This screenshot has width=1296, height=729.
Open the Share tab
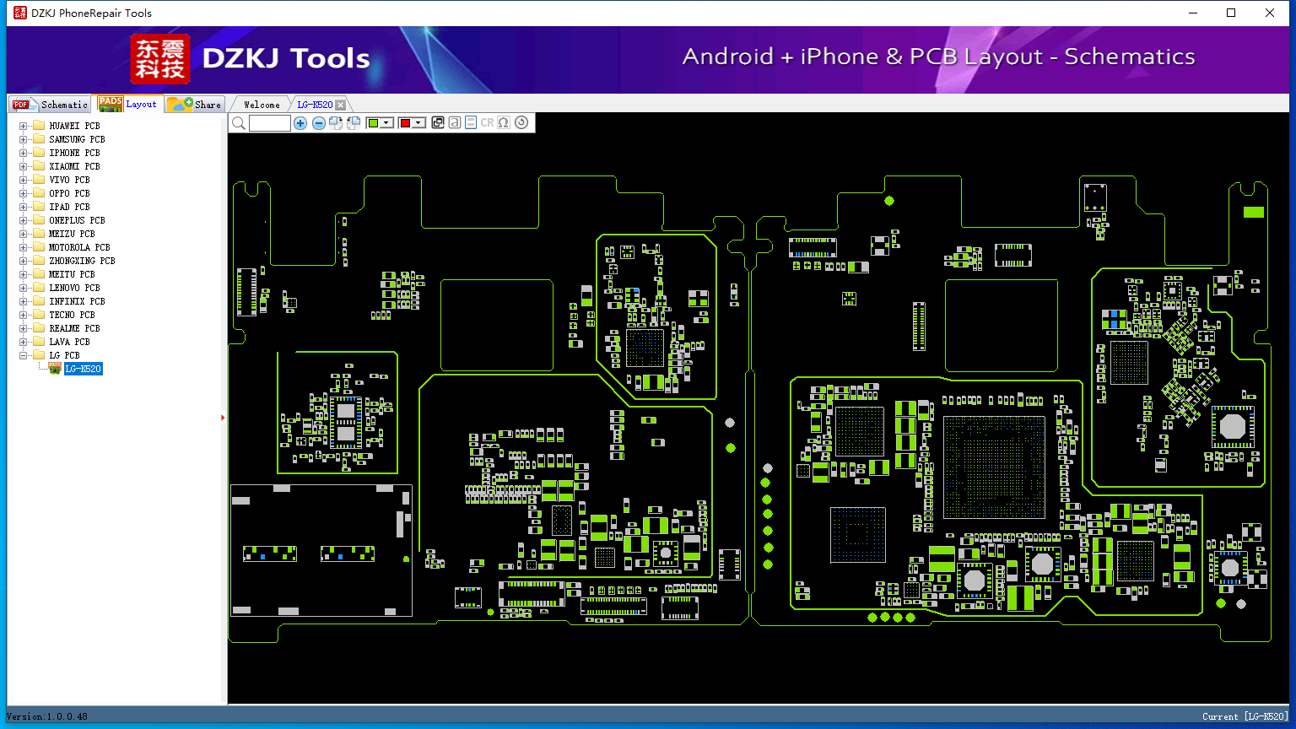point(195,105)
